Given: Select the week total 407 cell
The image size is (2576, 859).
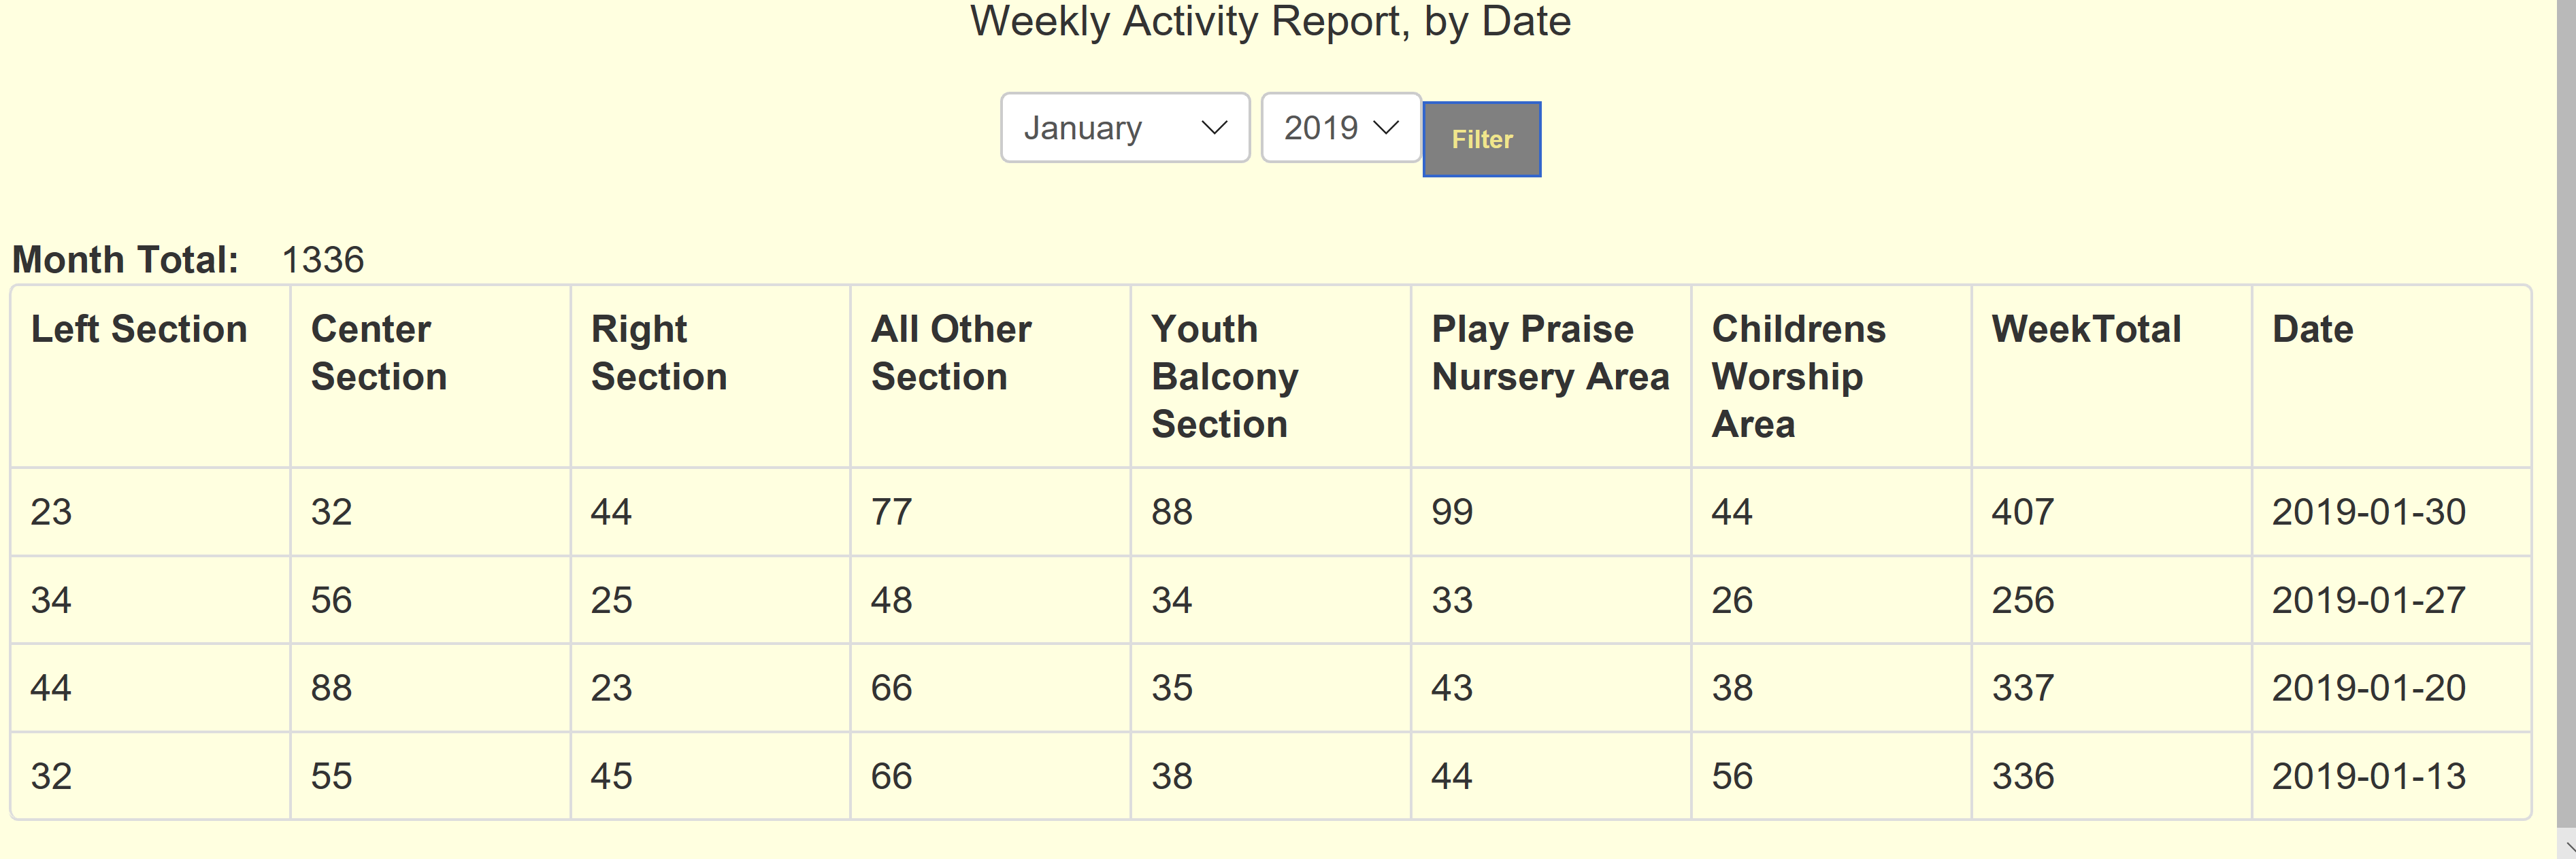Looking at the screenshot, I should point(2022,512).
